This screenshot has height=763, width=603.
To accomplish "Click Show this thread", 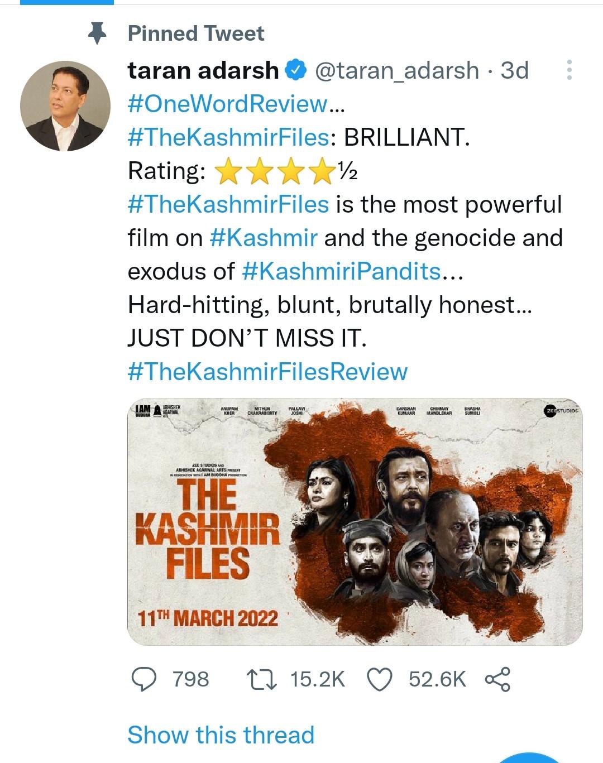I will [x=221, y=735].
